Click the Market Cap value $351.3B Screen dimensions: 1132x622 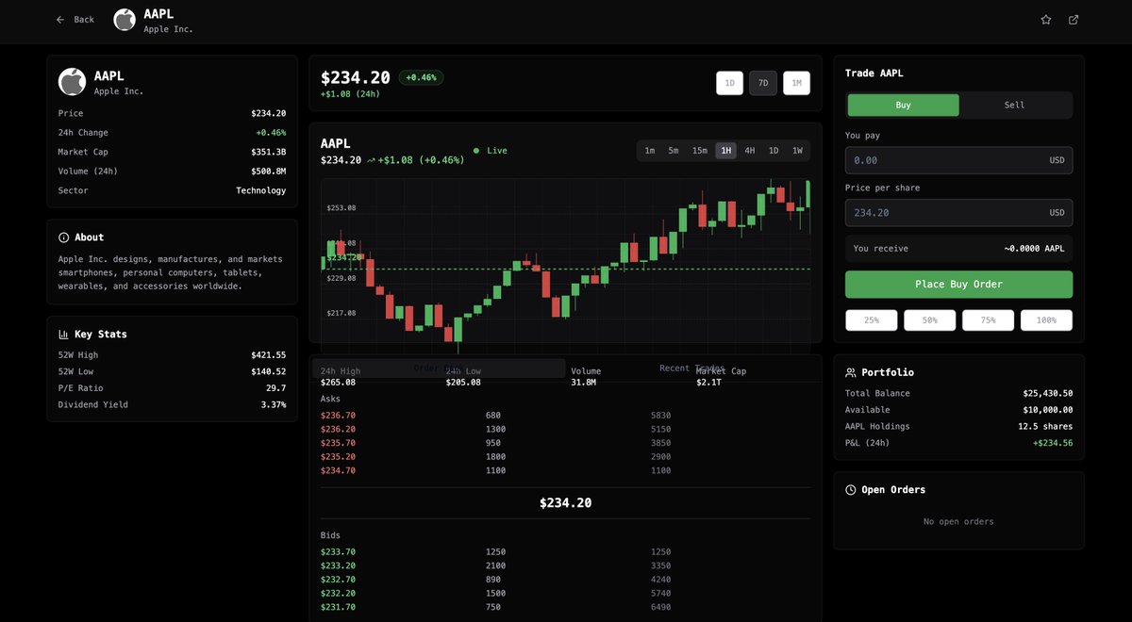pos(268,153)
